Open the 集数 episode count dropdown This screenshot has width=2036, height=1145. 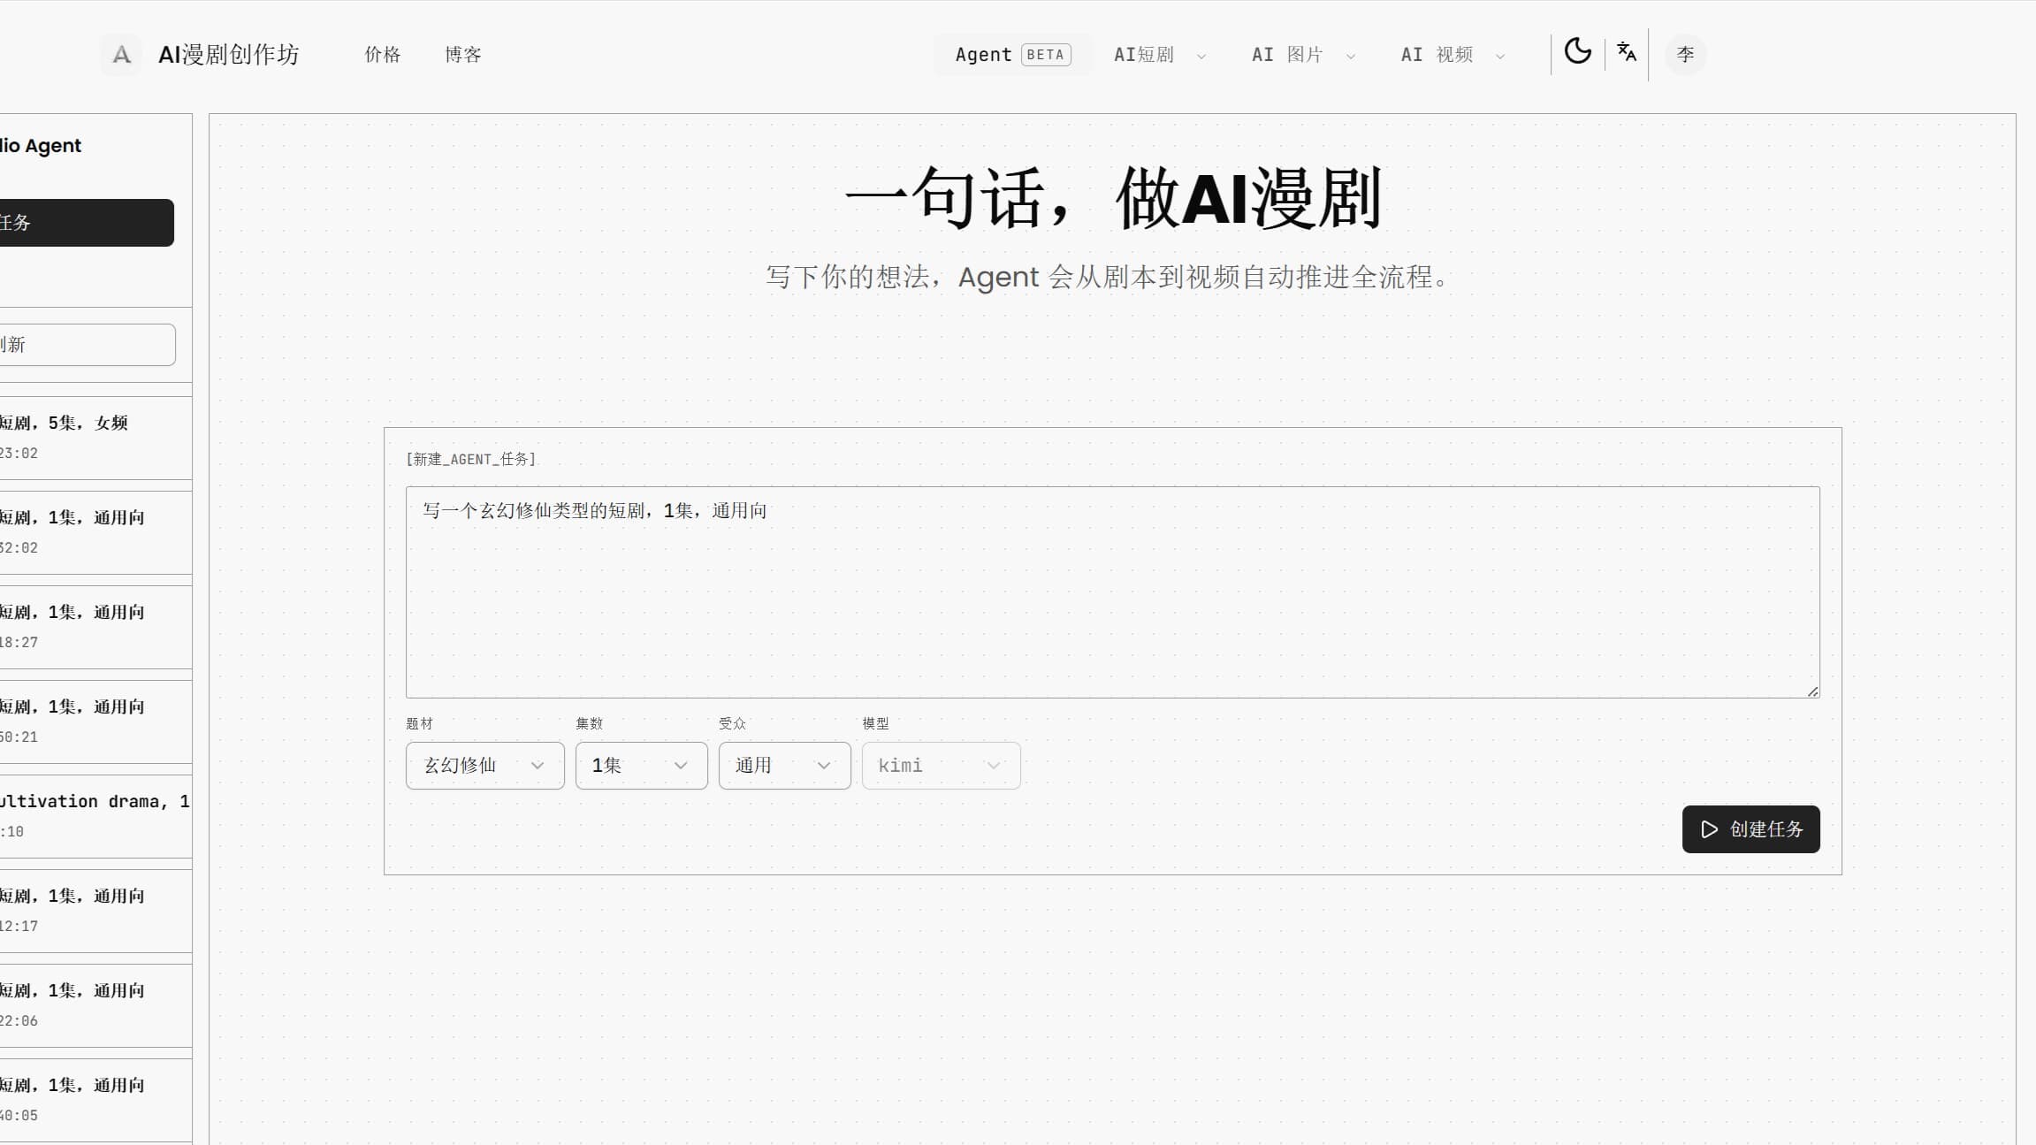tap(640, 765)
